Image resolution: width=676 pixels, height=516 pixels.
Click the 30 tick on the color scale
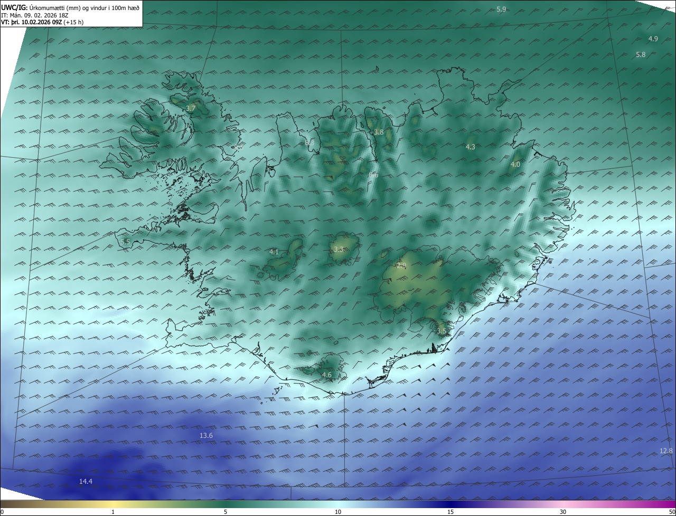coord(563,512)
